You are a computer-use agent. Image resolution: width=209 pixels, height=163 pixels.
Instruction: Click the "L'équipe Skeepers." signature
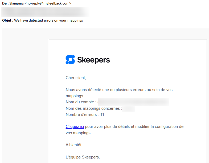(83, 157)
